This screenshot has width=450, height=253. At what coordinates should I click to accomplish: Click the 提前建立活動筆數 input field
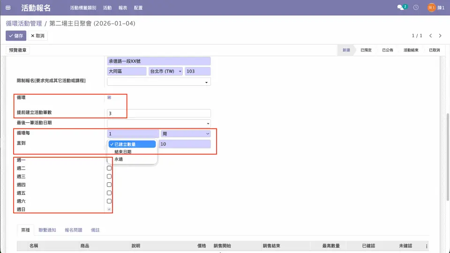point(159,113)
